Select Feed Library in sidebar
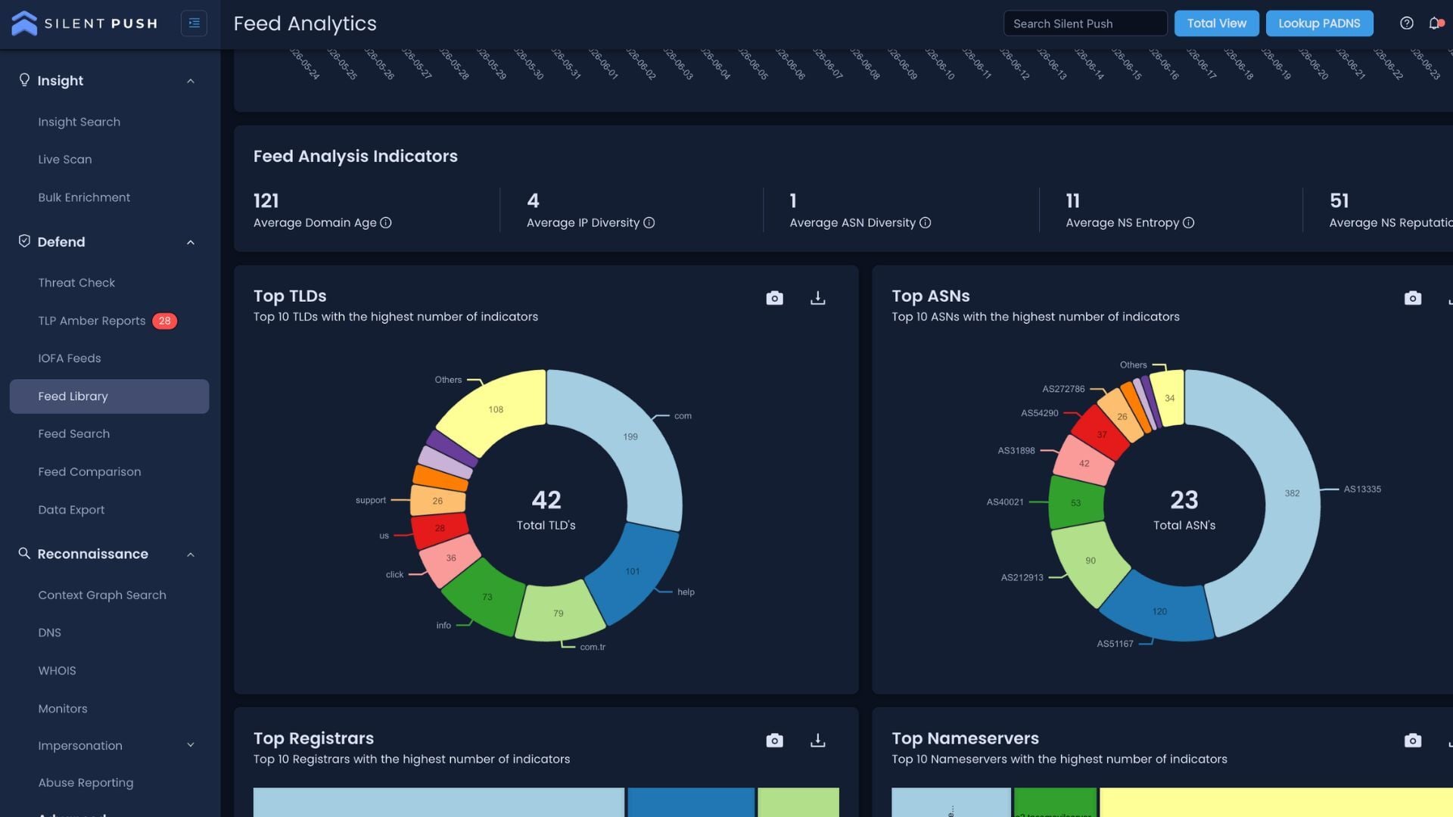The height and width of the screenshot is (817, 1453). coord(109,396)
